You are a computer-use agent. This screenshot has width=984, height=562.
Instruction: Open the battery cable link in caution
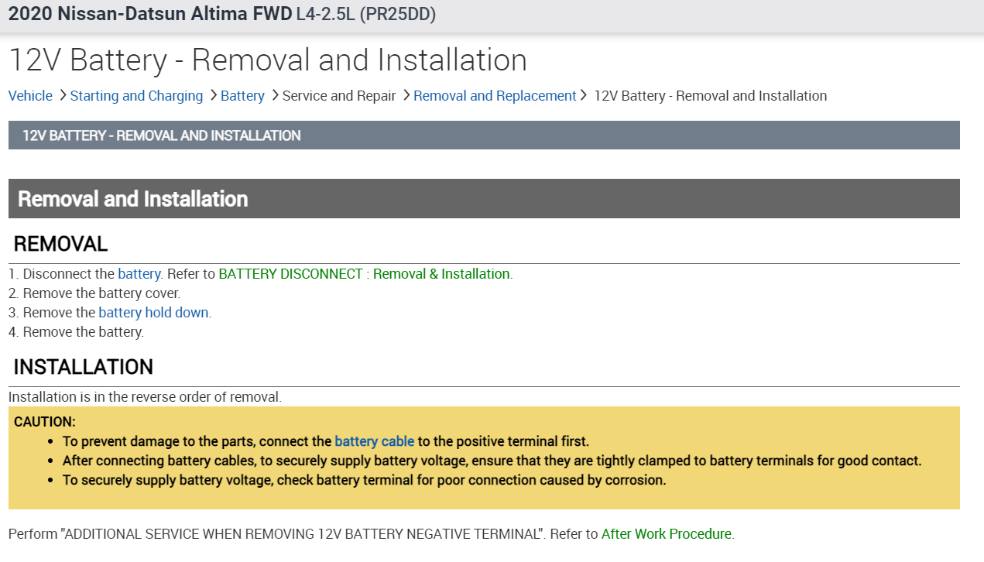374,441
